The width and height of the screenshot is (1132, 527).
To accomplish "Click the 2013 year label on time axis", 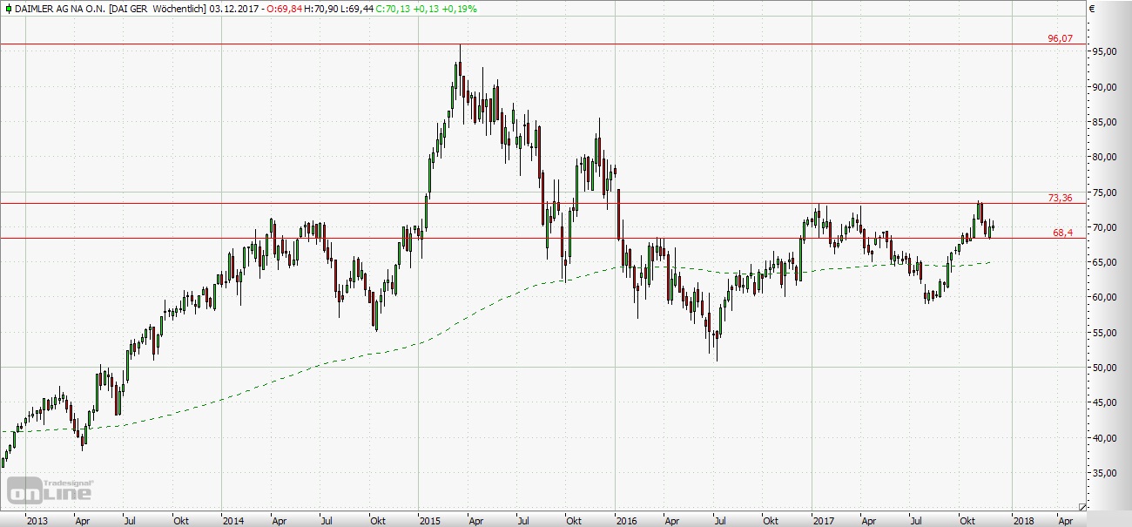I will click(37, 520).
